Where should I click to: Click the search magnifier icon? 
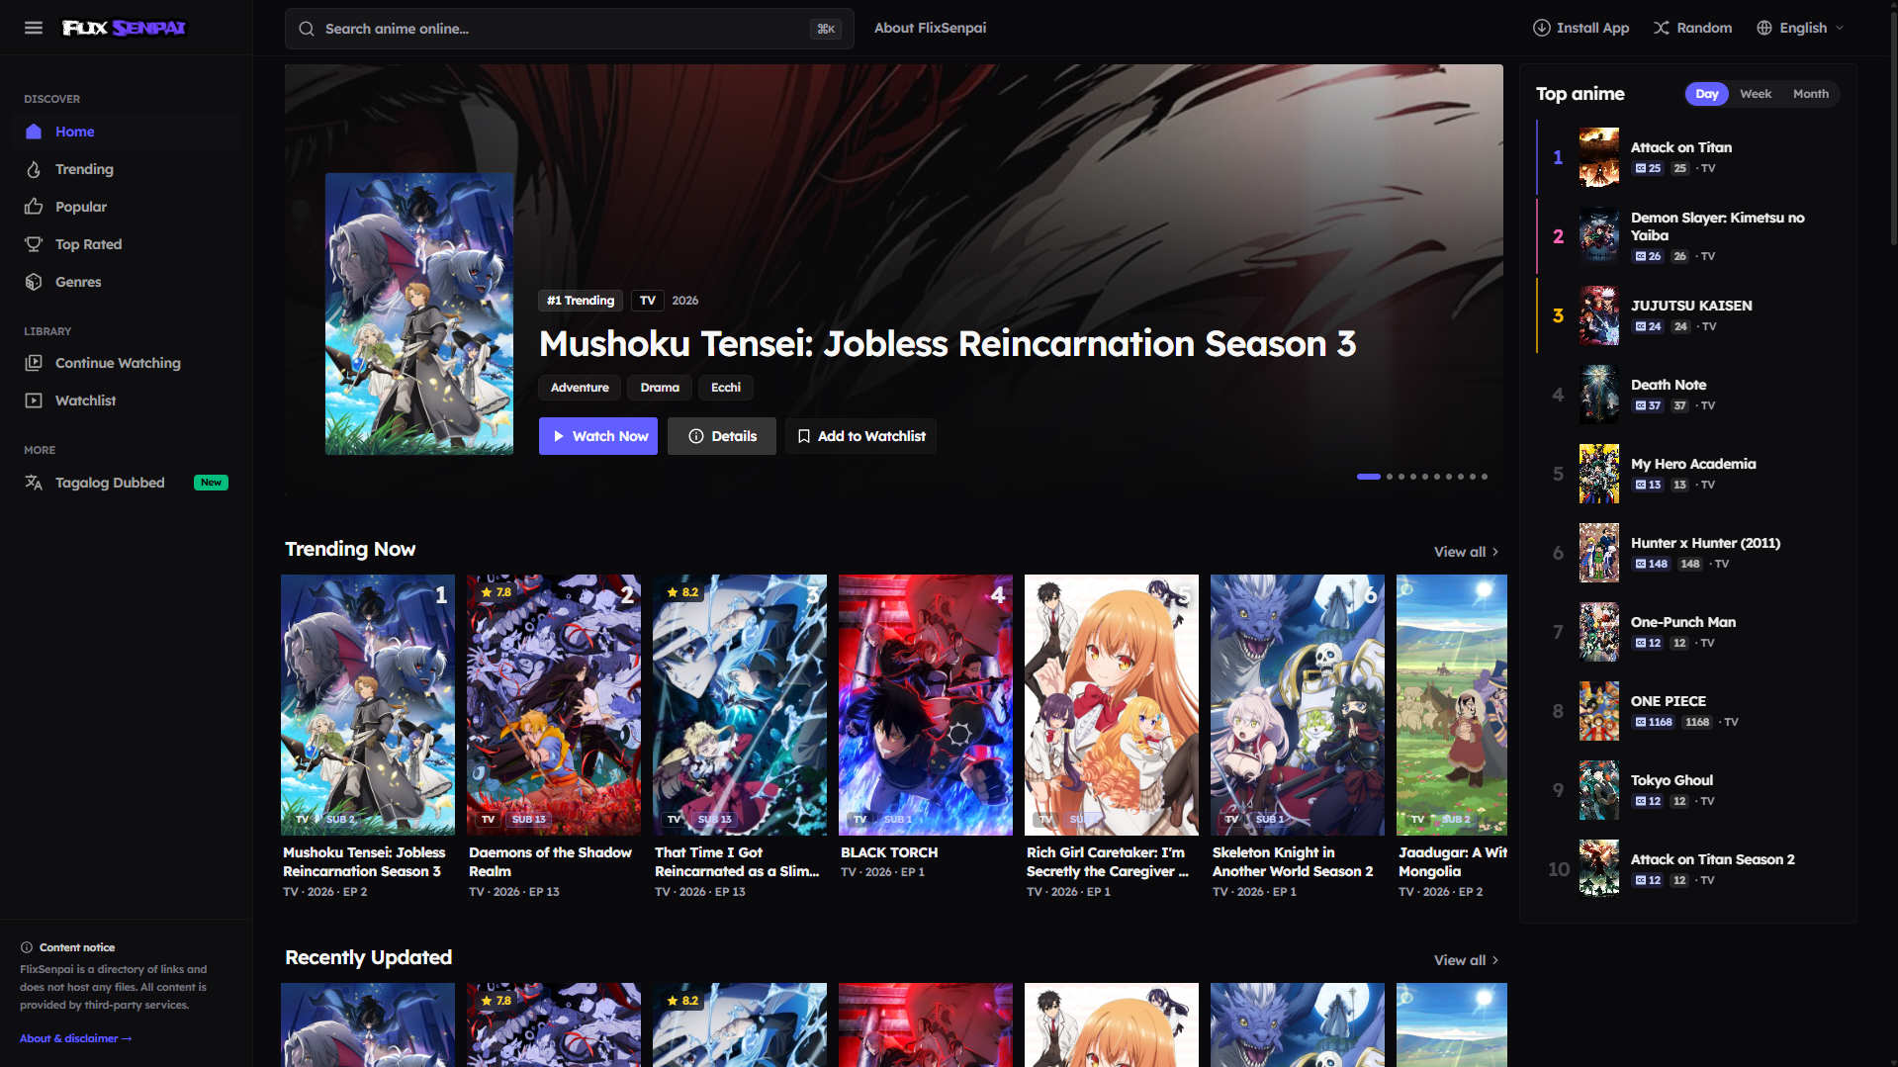click(x=307, y=29)
